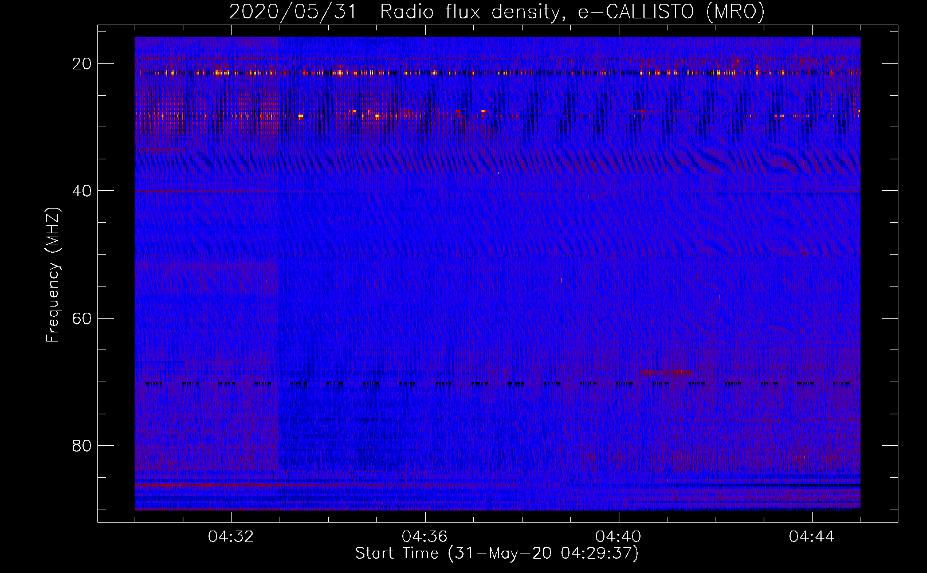Click the 04:44 time tick label
The height and width of the screenshot is (573, 927).
[812, 537]
